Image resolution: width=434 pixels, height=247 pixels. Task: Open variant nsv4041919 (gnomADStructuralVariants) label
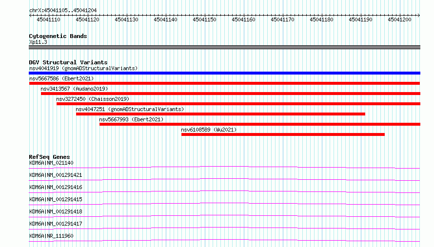83,68
